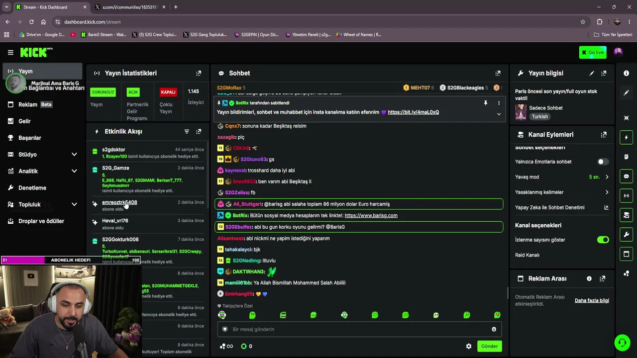Open the browser tab search dropdown

pos(6,7)
